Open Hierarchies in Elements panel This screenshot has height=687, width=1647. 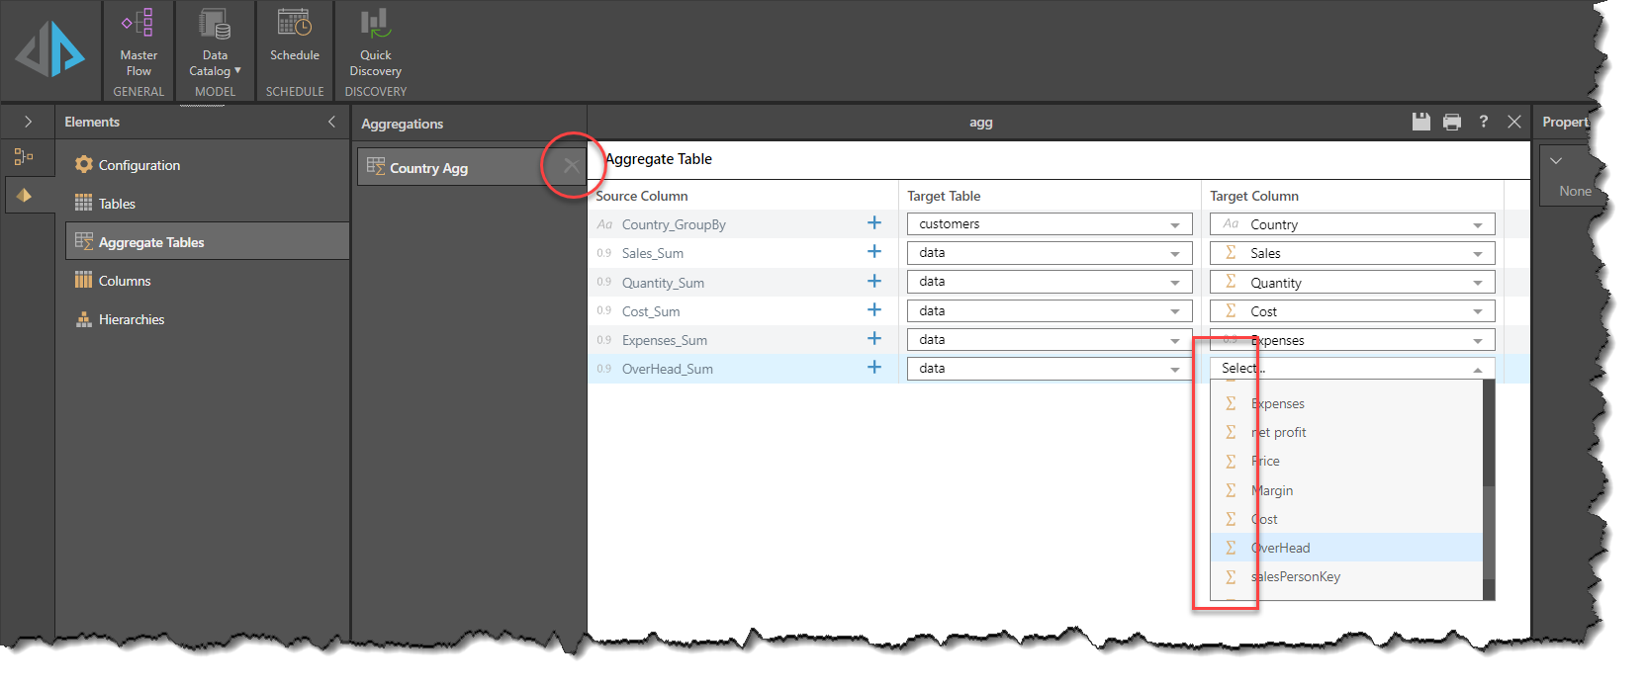(x=131, y=319)
